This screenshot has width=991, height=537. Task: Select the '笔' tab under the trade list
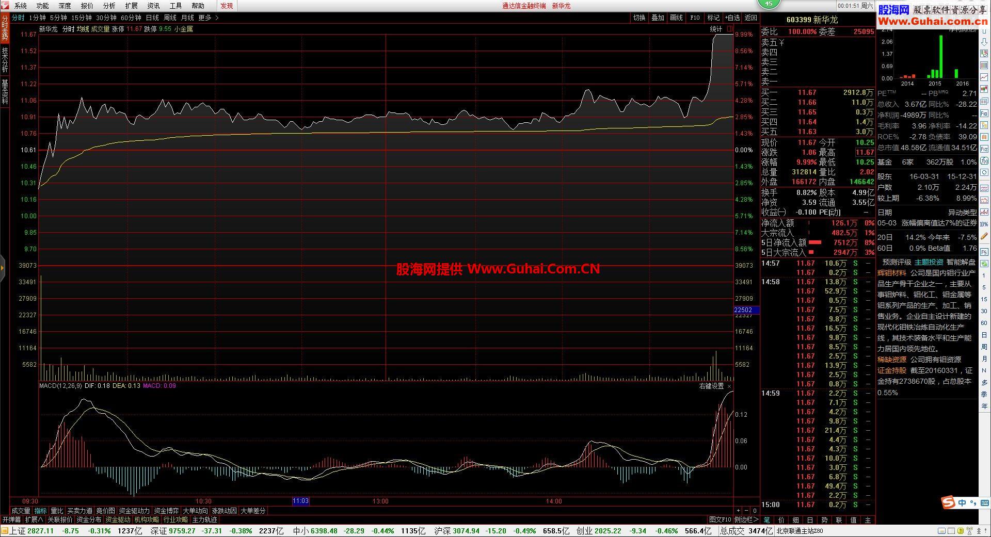767,520
